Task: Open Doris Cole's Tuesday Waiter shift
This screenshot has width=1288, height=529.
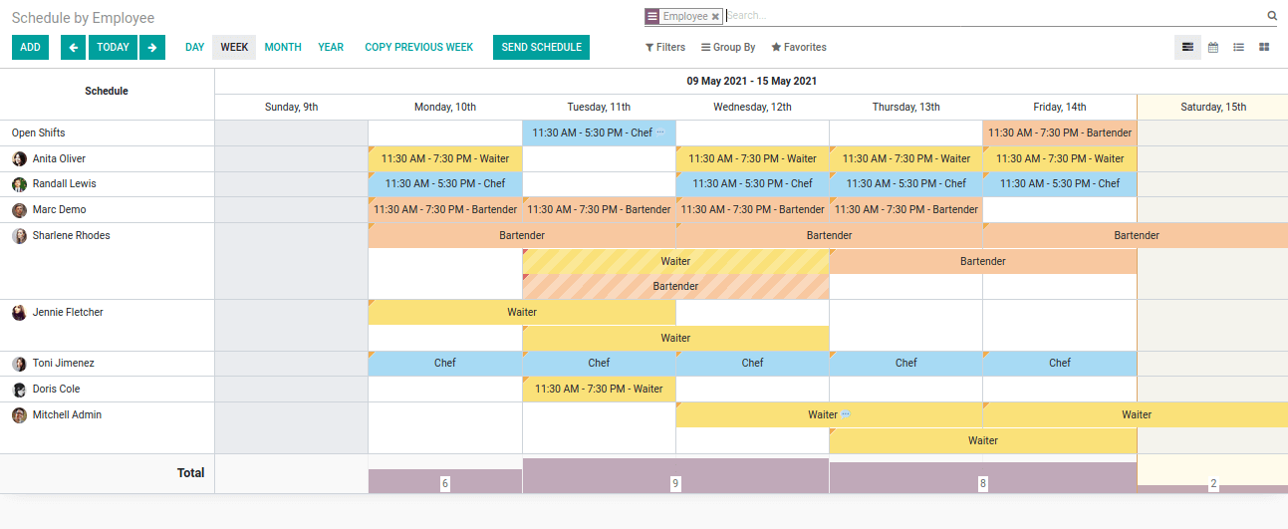Action: (x=599, y=390)
